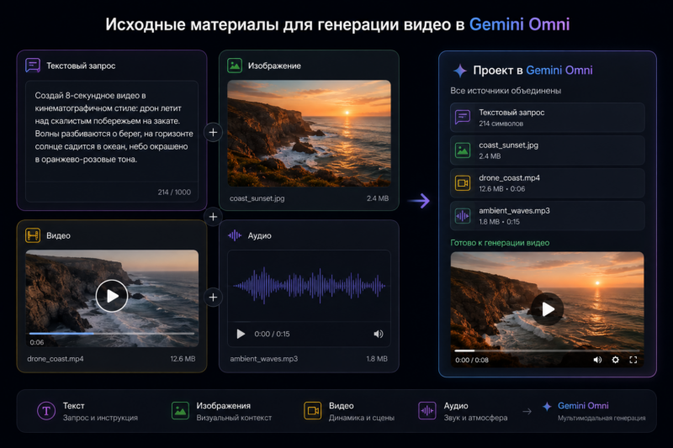
Task: Click Визуальный контекст legend caption
Action: coord(234,418)
